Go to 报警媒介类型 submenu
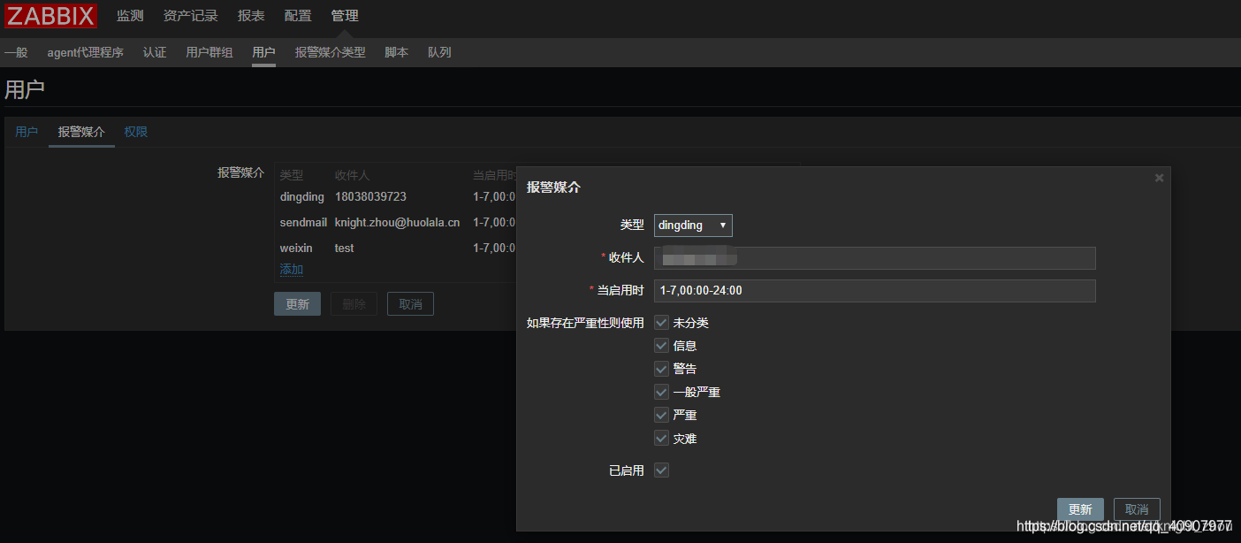 pos(330,52)
